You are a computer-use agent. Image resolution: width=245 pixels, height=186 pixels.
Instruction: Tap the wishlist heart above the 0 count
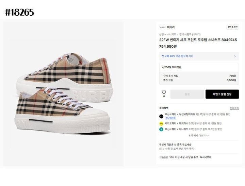(x=164, y=92)
